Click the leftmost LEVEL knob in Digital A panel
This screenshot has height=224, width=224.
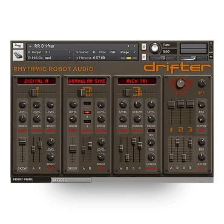[x=22, y=104]
